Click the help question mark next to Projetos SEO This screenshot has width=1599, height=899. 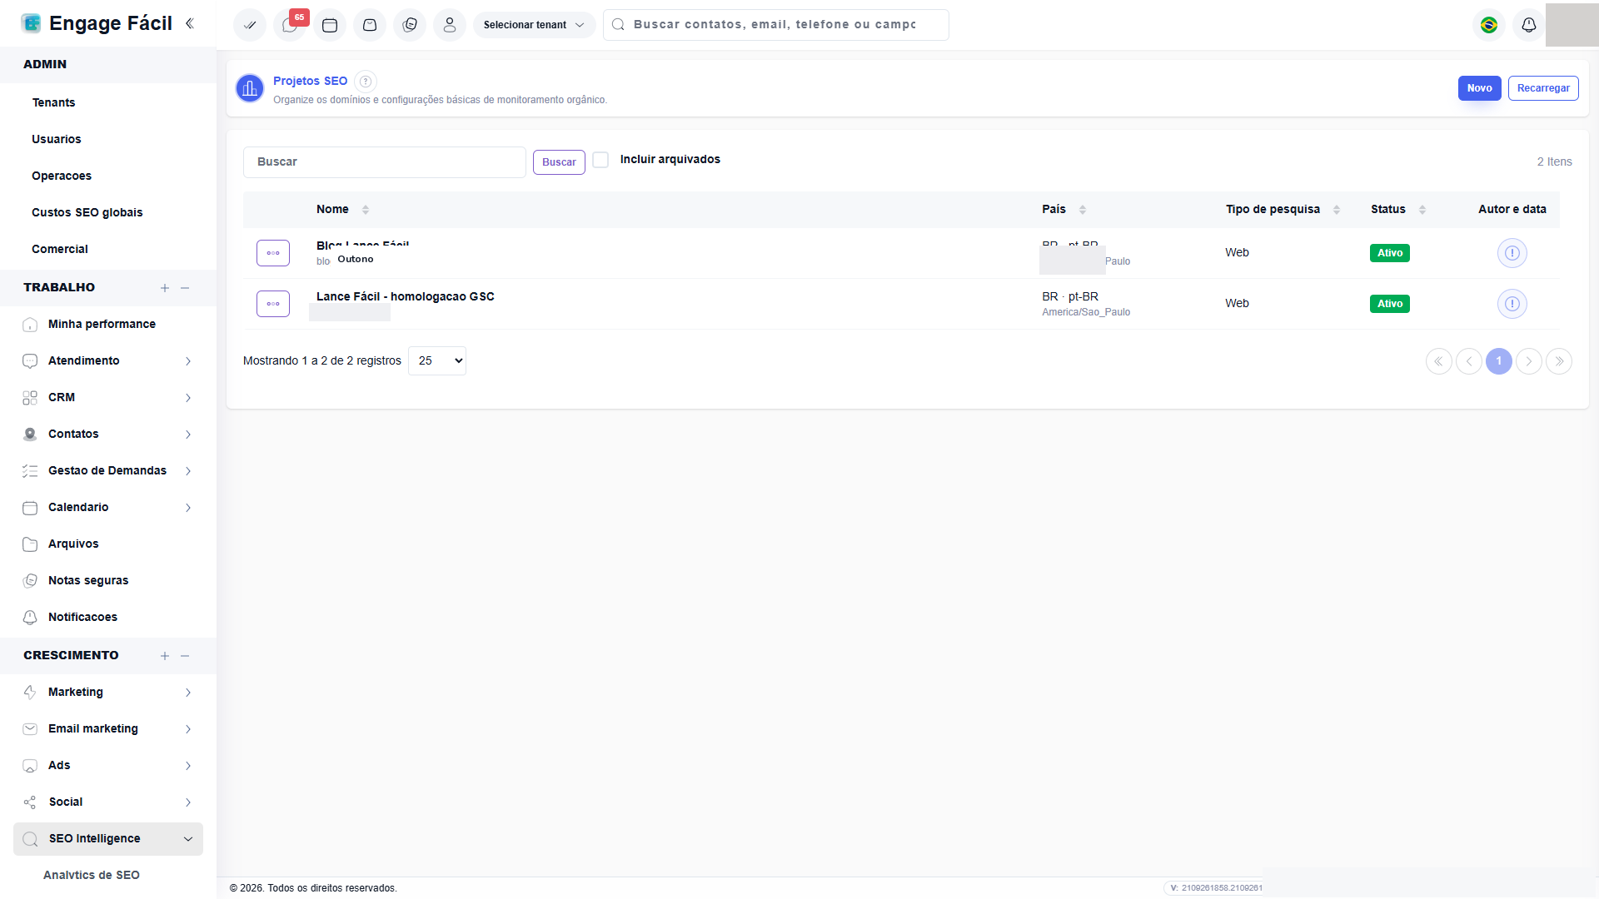(366, 81)
